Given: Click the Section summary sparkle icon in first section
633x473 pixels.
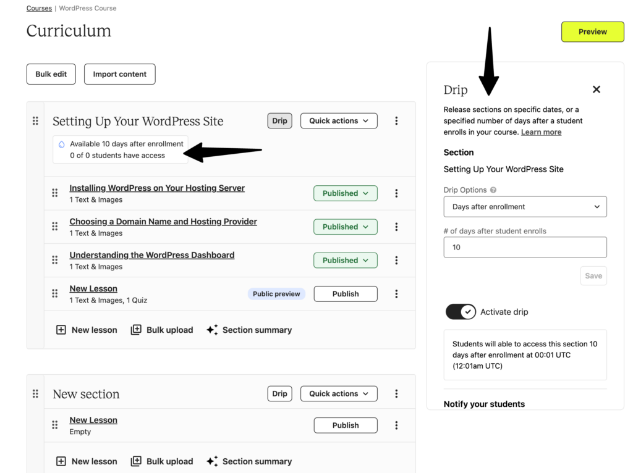Looking at the screenshot, I should coord(213,330).
